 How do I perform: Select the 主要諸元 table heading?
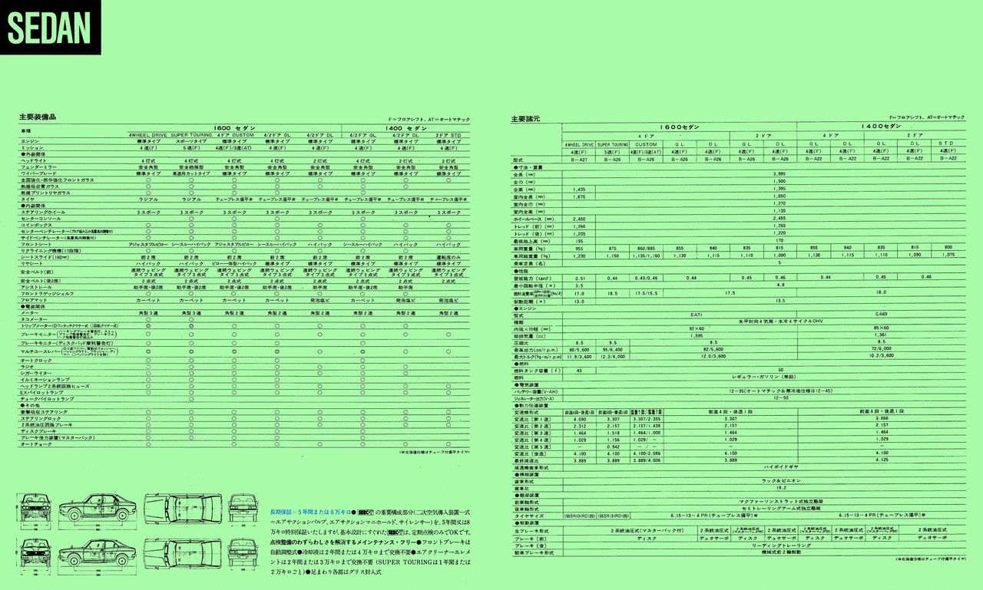526,119
